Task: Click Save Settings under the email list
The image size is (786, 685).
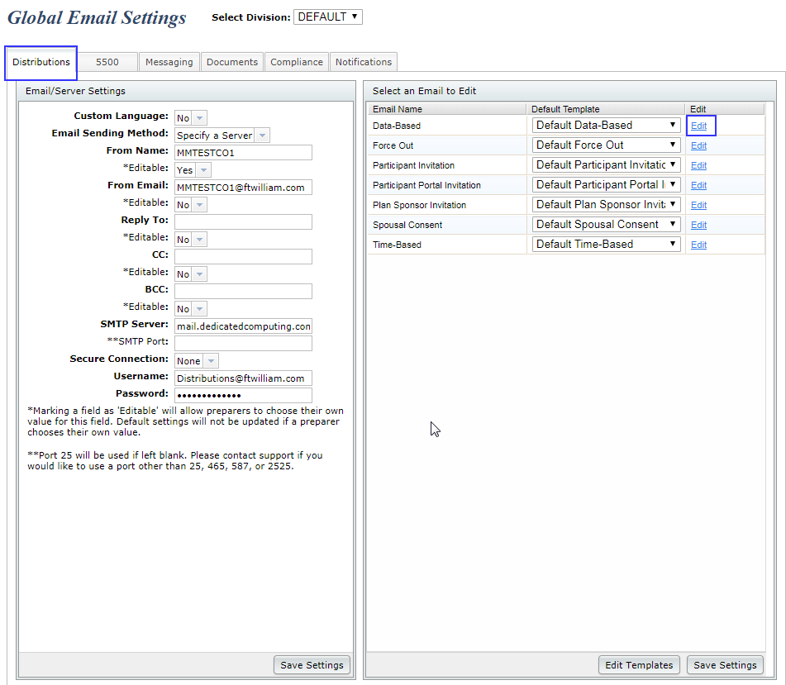Action: [725, 665]
